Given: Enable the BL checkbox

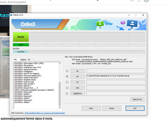Looking at the screenshot, I should pyautogui.click(x=67, y=71).
